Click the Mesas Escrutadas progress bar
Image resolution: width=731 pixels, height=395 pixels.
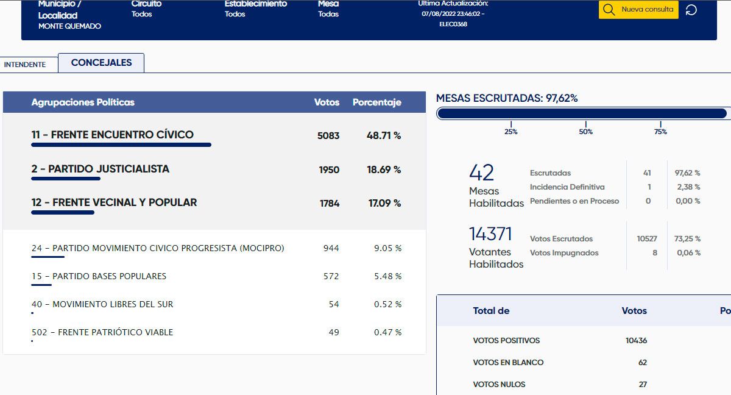click(582, 113)
